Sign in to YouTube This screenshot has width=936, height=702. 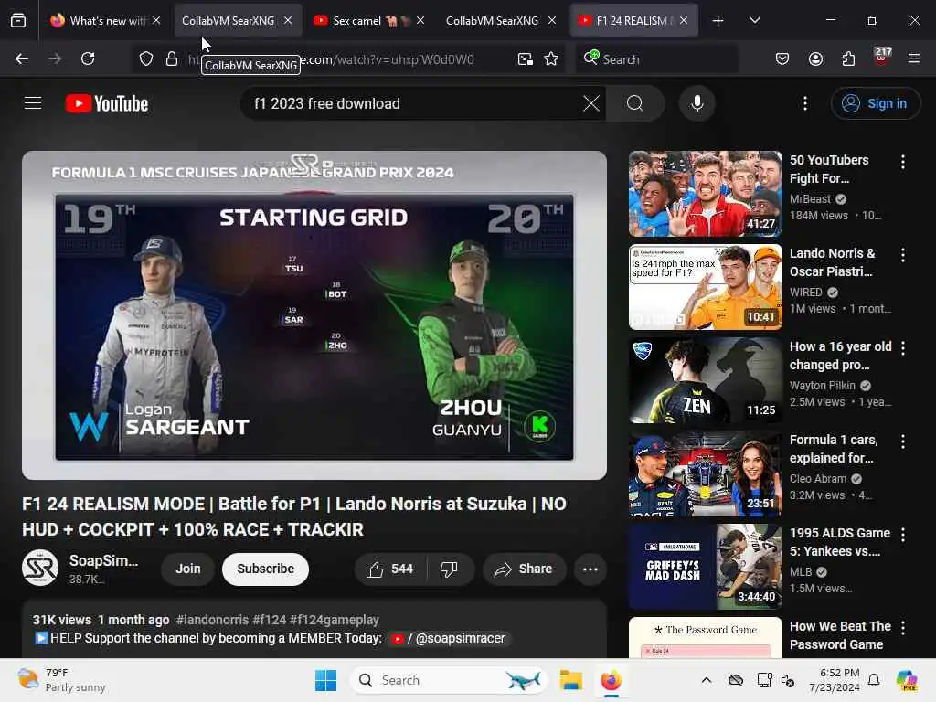point(875,103)
